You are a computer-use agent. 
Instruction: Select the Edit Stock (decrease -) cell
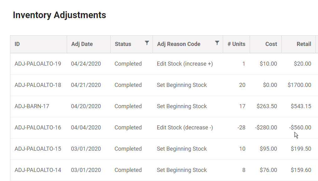(x=185, y=128)
